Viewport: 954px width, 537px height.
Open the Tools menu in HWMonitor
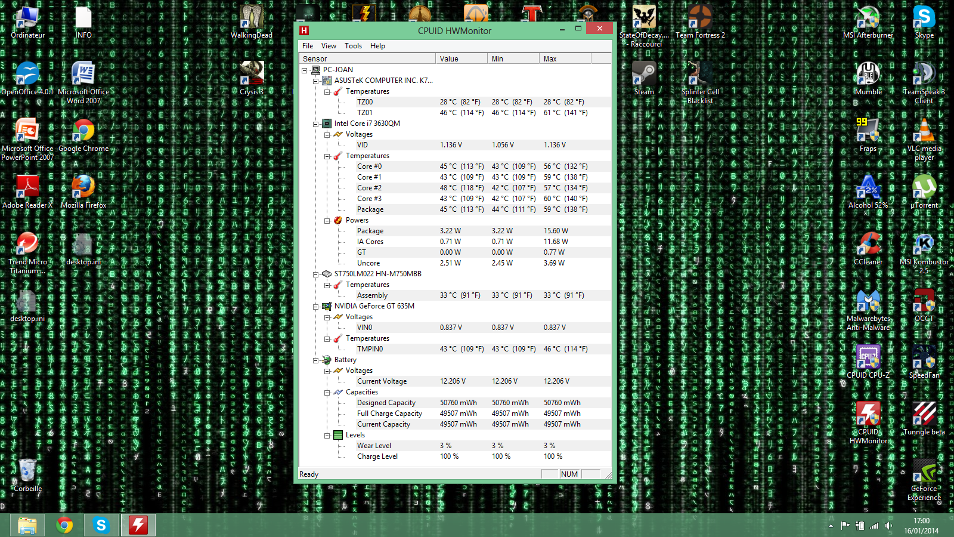[x=353, y=46]
